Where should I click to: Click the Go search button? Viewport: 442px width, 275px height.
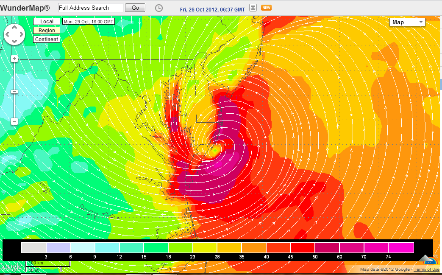point(135,8)
